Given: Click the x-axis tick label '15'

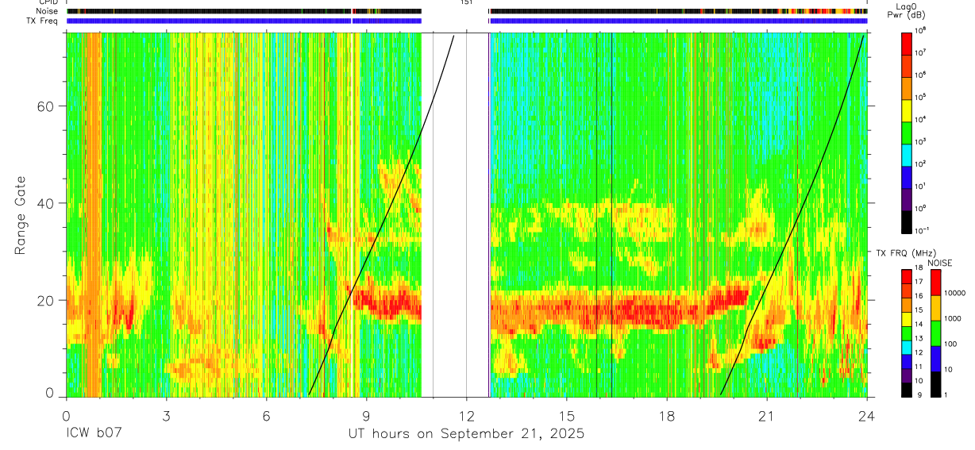Looking at the screenshot, I should coord(567,415).
